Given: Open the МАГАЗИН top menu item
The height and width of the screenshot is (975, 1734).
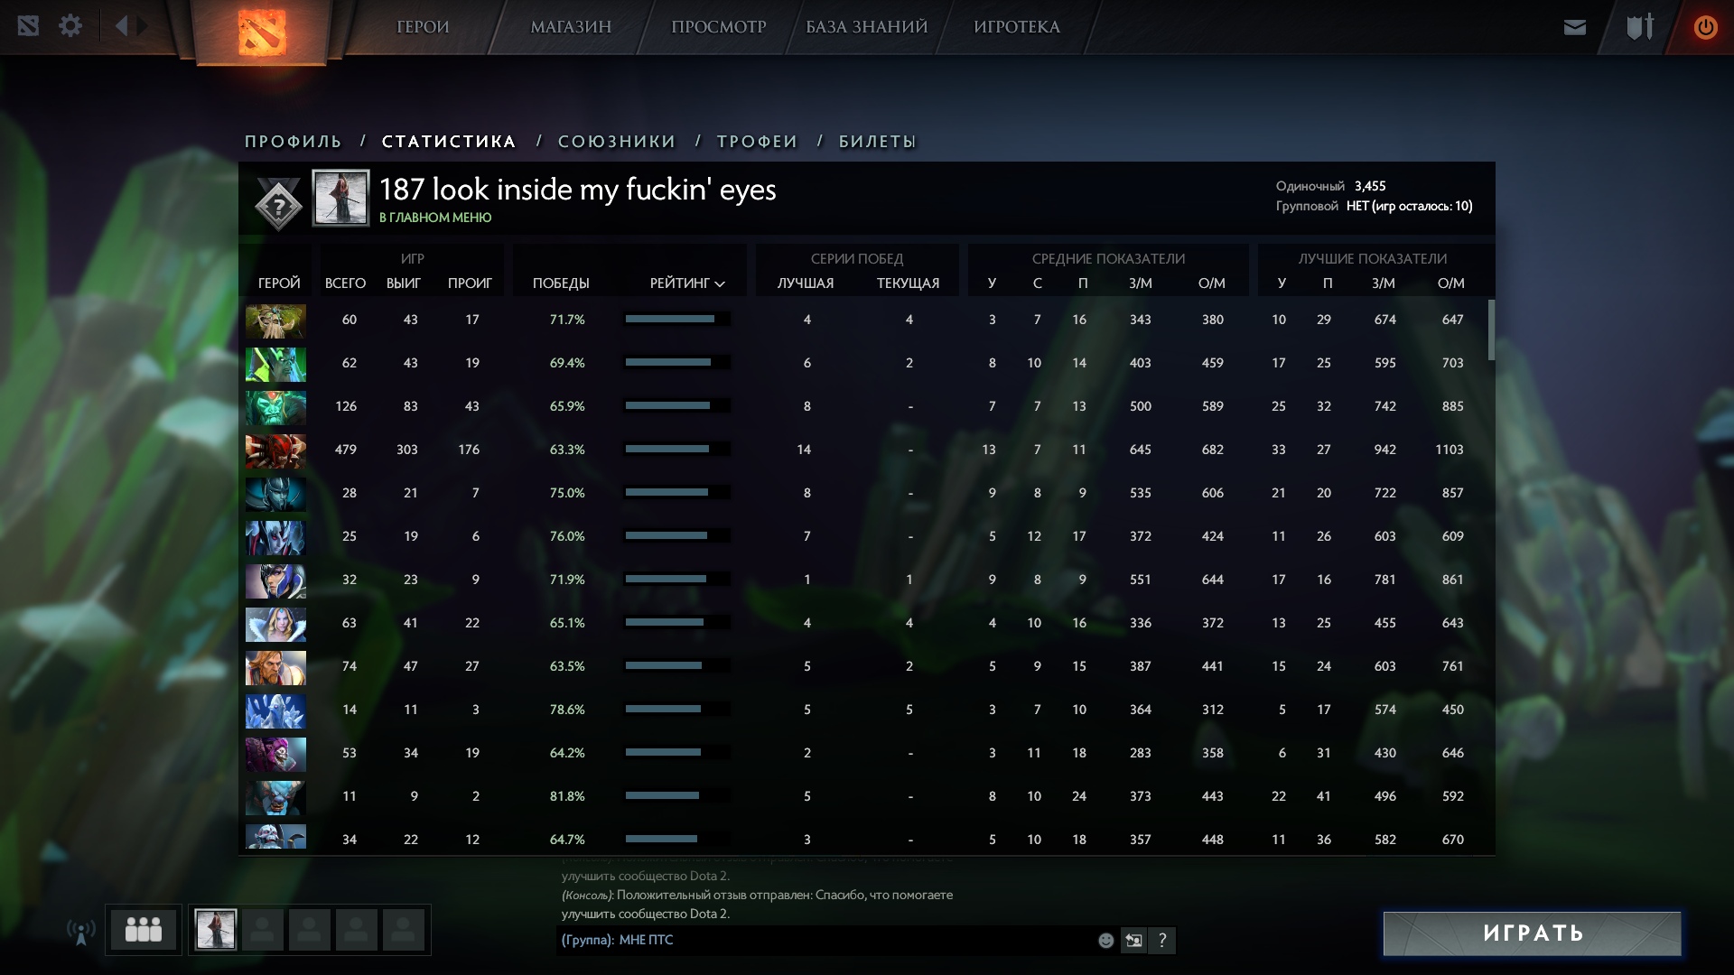Looking at the screenshot, I should point(571,27).
